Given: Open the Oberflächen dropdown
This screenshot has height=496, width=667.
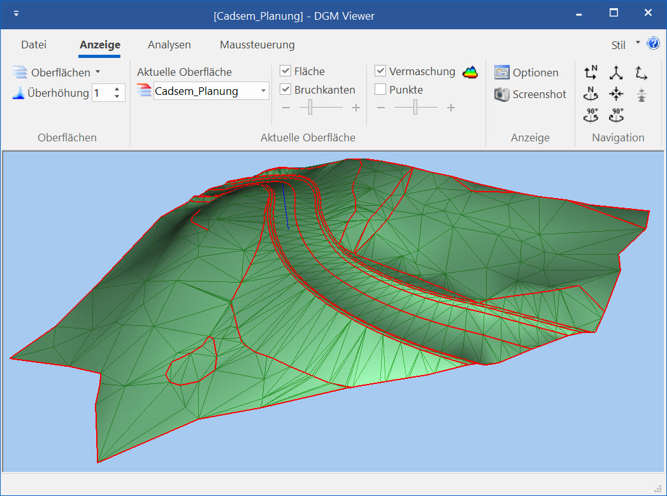Looking at the screenshot, I should [97, 72].
